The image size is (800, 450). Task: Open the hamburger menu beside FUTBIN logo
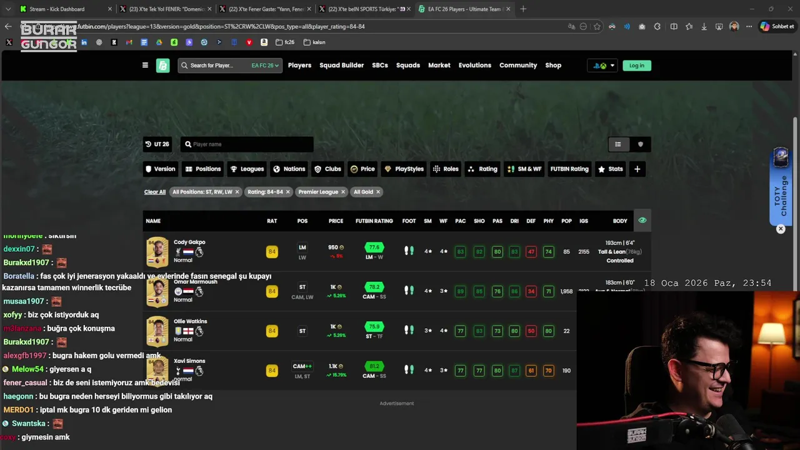pyautogui.click(x=145, y=66)
